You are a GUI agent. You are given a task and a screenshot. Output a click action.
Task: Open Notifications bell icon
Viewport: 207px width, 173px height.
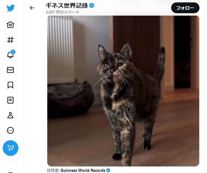coord(10,55)
